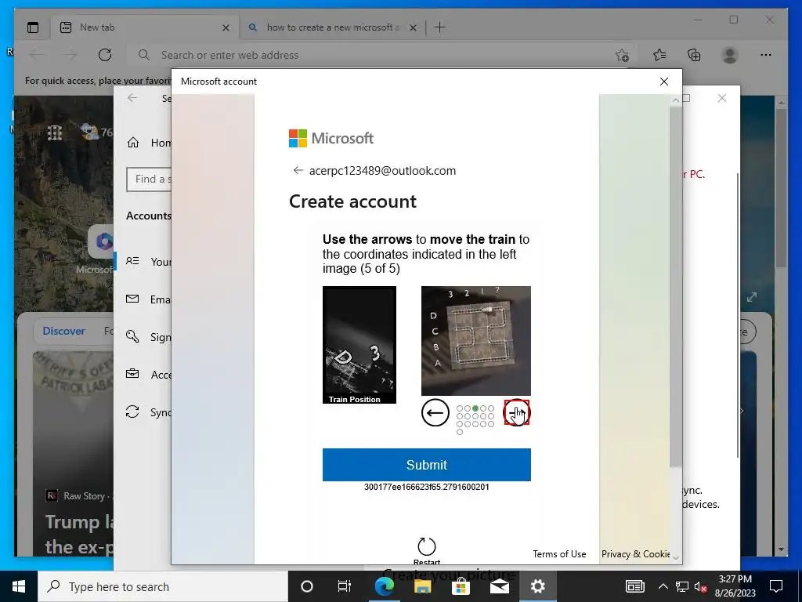Open Mail app from taskbar

[499, 586]
